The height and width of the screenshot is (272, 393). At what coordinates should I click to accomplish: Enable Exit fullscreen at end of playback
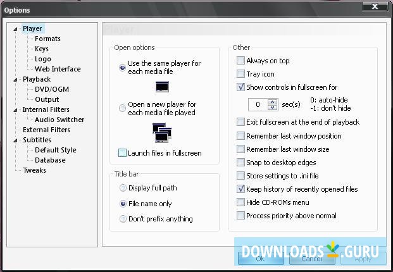click(240, 122)
